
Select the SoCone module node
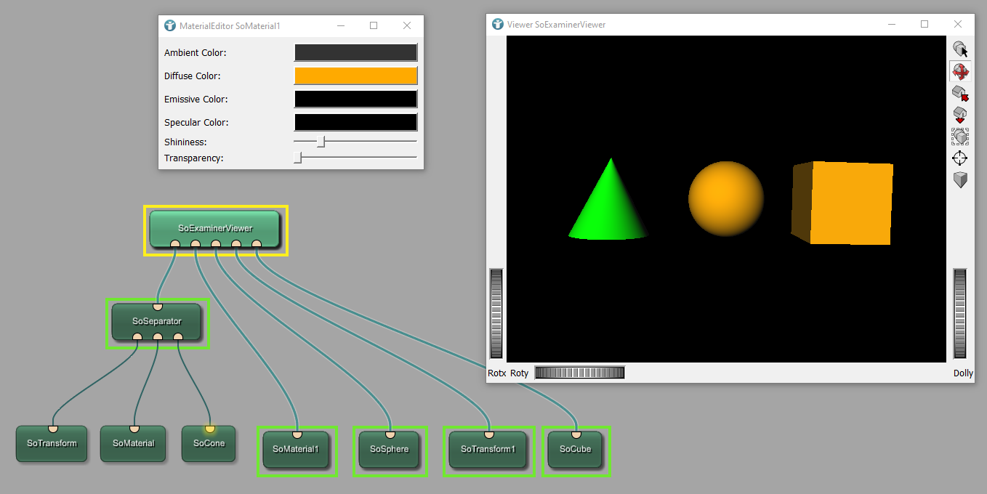click(x=209, y=444)
